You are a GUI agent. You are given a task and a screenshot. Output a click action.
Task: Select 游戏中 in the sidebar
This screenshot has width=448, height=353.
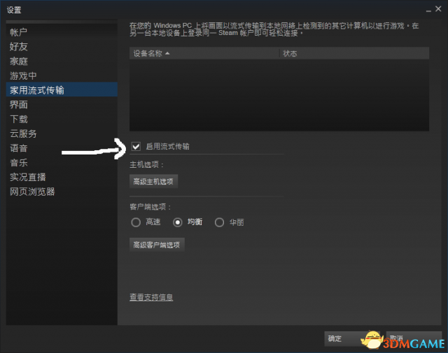click(23, 75)
